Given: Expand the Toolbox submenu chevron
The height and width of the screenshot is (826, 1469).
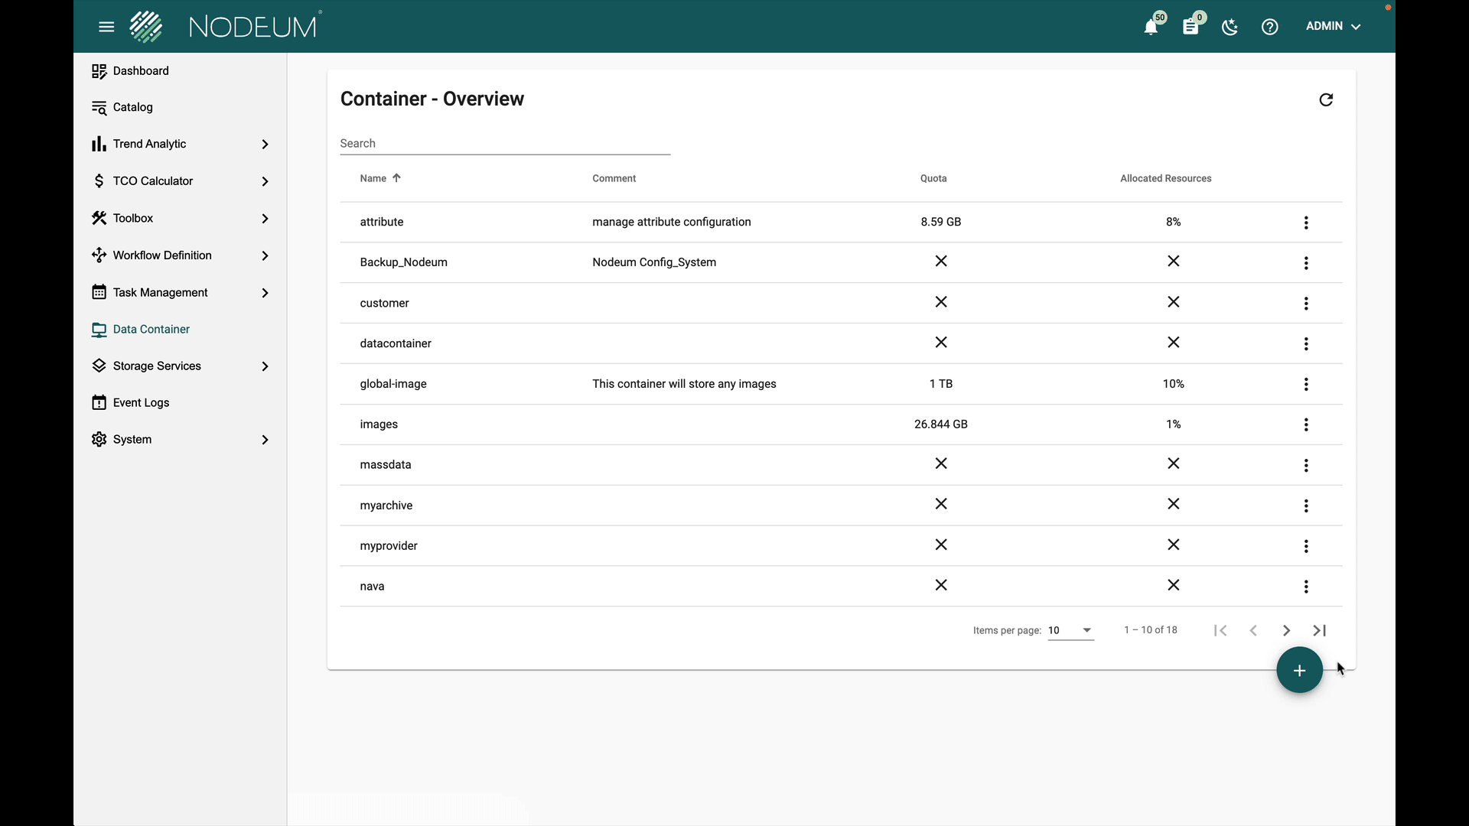Looking at the screenshot, I should tap(265, 219).
